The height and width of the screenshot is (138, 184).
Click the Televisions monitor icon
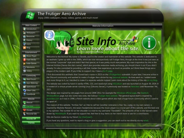[24, 67]
